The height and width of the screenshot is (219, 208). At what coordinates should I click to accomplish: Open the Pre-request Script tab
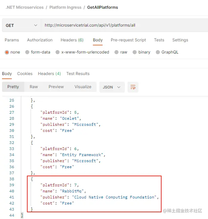(128, 40)
